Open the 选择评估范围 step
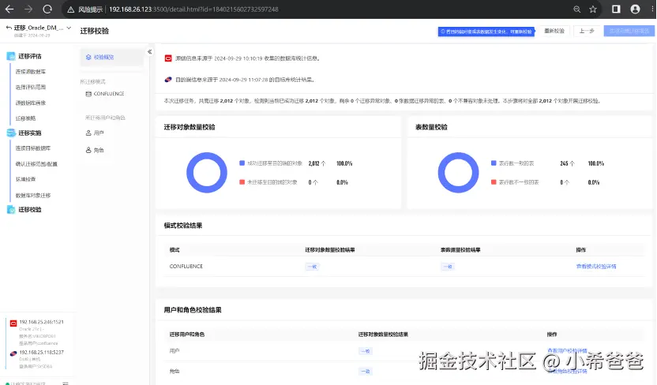Viewport: 657px width, 385px height. pyautogui.click(x=31, y=88)
